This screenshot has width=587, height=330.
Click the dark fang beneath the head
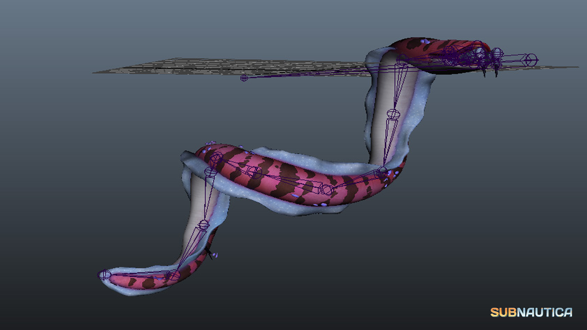484,73
